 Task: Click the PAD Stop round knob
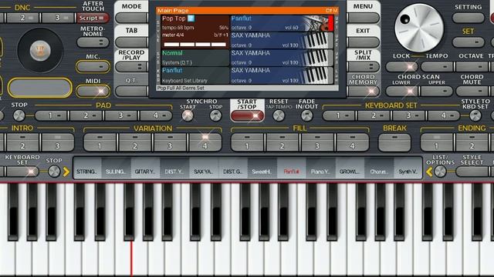pyautogui.click(x=19, y=115)
